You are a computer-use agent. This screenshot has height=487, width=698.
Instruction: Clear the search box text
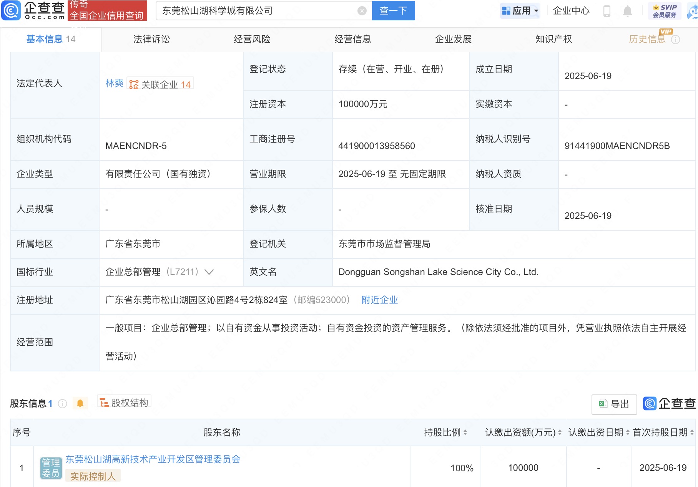click(x=362, y=11)
